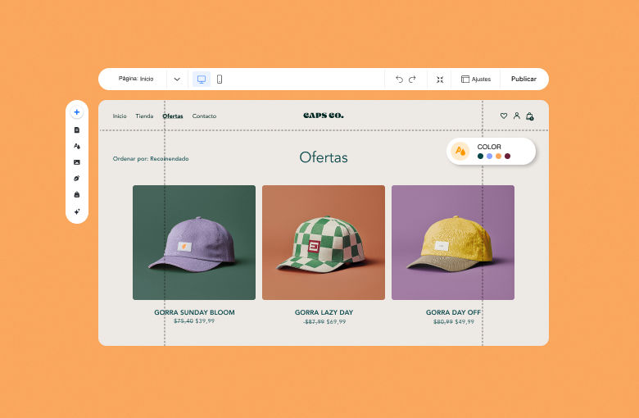Switch to mobile view icon

220,80
